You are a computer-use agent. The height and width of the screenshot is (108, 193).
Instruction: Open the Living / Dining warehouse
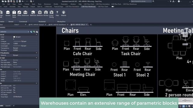(x=51, y=14)
